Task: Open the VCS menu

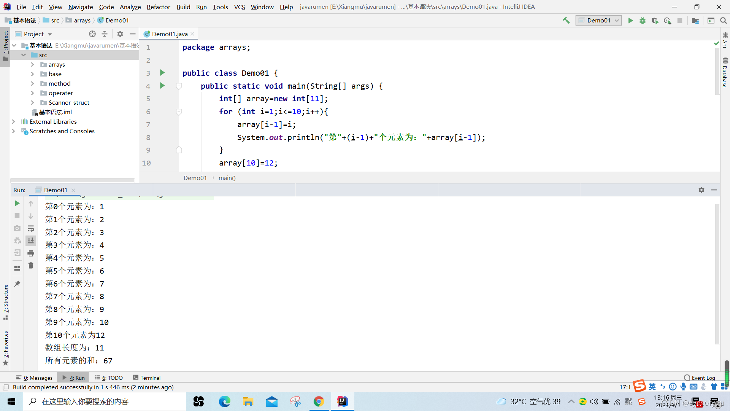Action: [240, 7]
